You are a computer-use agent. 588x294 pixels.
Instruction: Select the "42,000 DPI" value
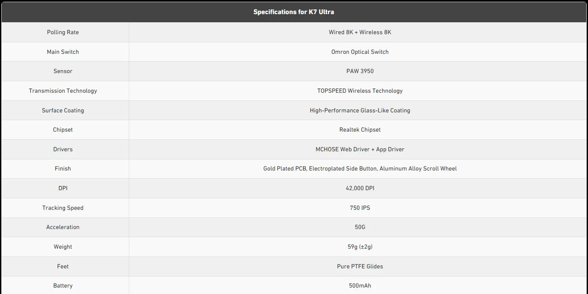(x=360, y=188)
